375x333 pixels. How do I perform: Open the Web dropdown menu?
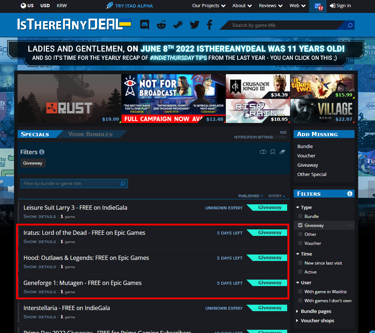coord(297,5)
